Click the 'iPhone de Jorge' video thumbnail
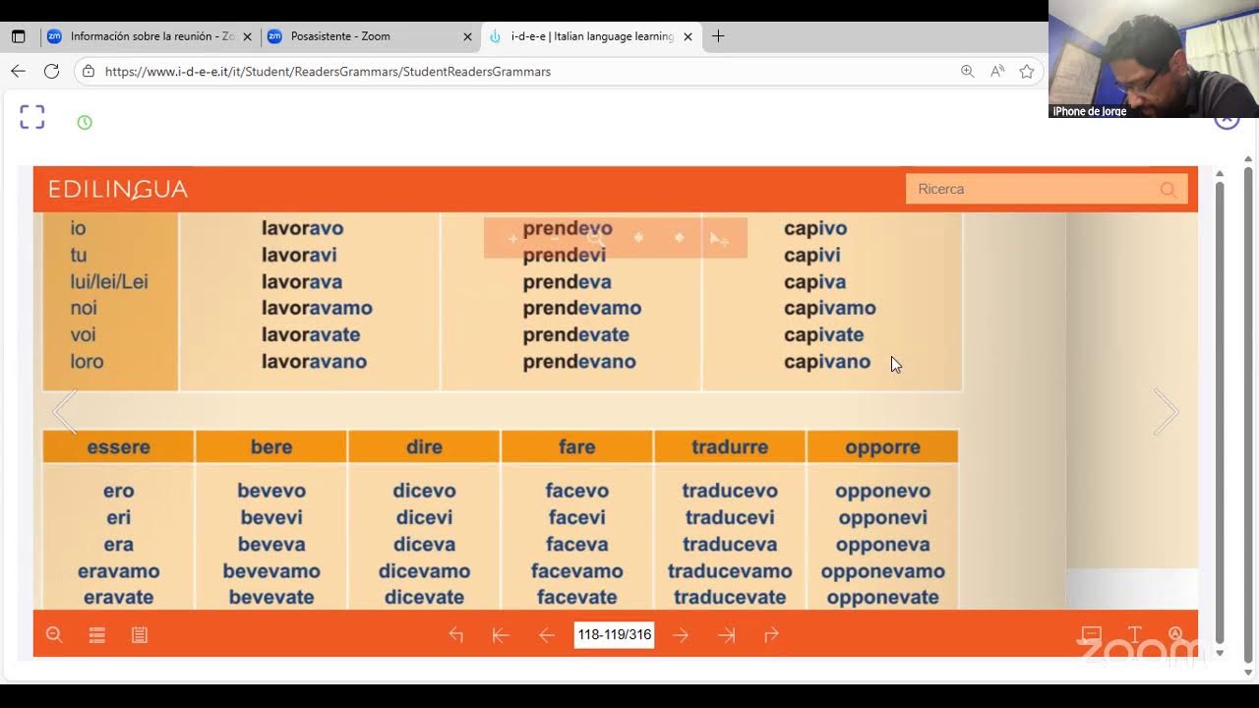1259x708 pixels. click(x=1153, y=59)
